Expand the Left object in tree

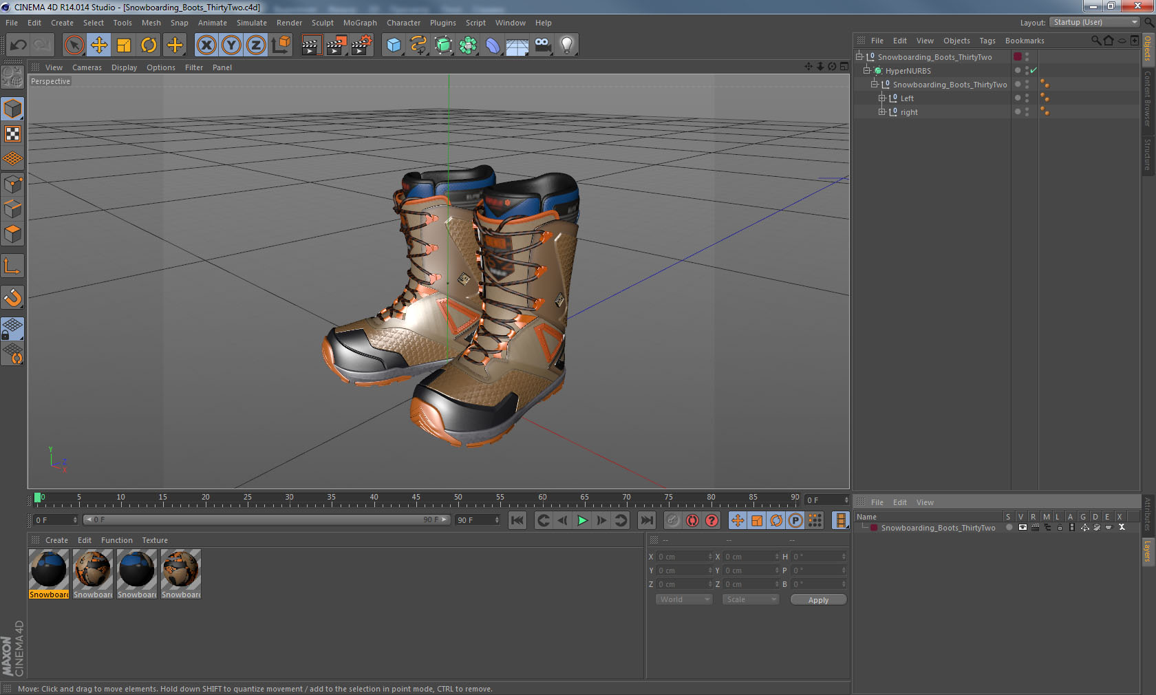882,98
